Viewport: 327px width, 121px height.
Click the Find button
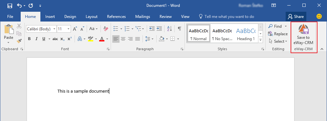click(x=277, y=26)
